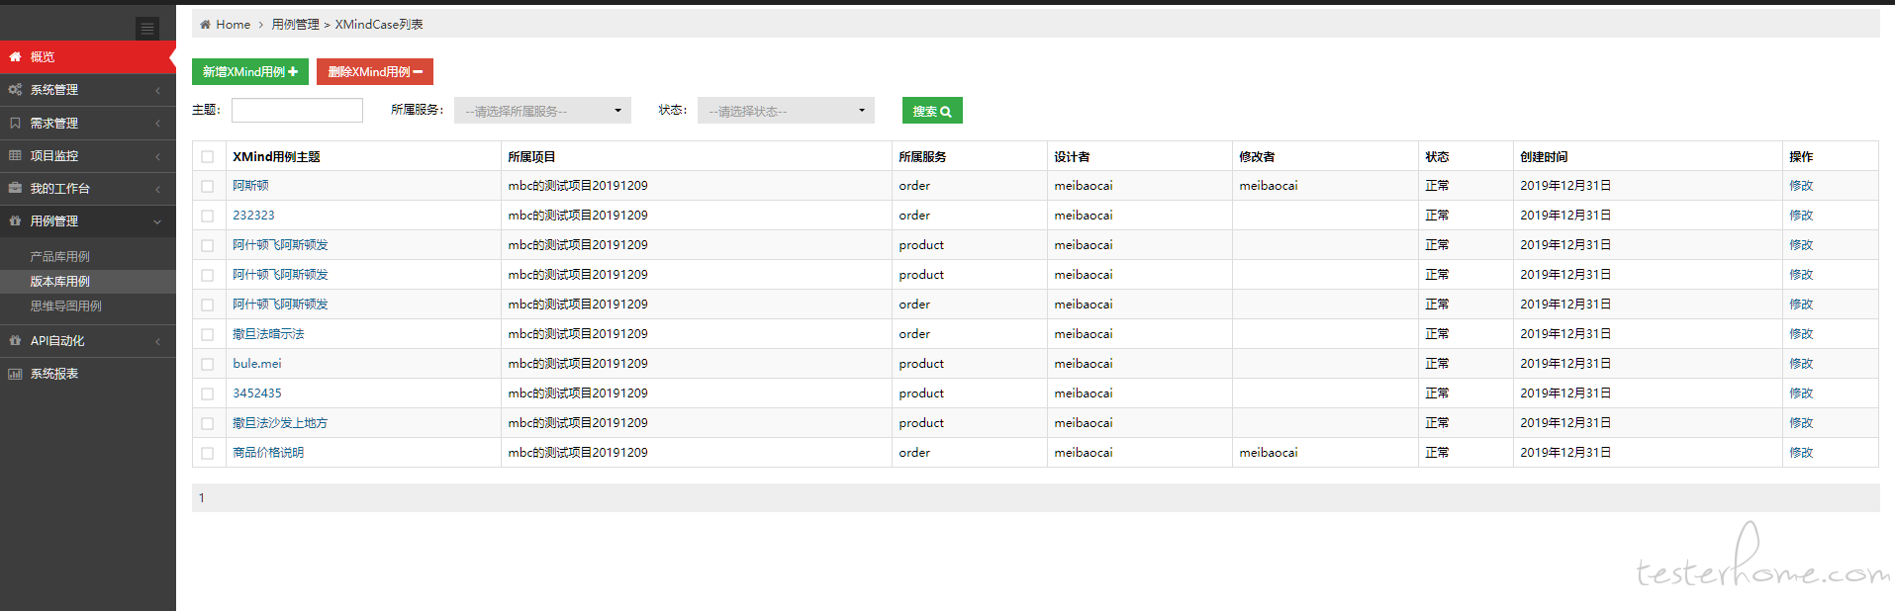Expand the 我的工作台 menu chevron
Screen dimensions: 1895x611
[x=157, y=189]
